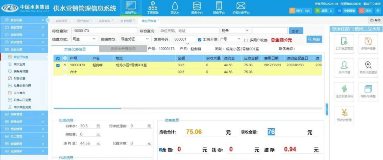Open the 用户详情 shortcut icon
This screenshot has height=160, width=383.
click(344, 66)
